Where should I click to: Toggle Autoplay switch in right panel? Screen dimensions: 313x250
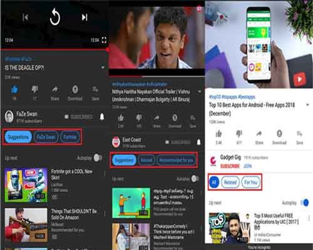pyautogui.click(x=304, y=202)
